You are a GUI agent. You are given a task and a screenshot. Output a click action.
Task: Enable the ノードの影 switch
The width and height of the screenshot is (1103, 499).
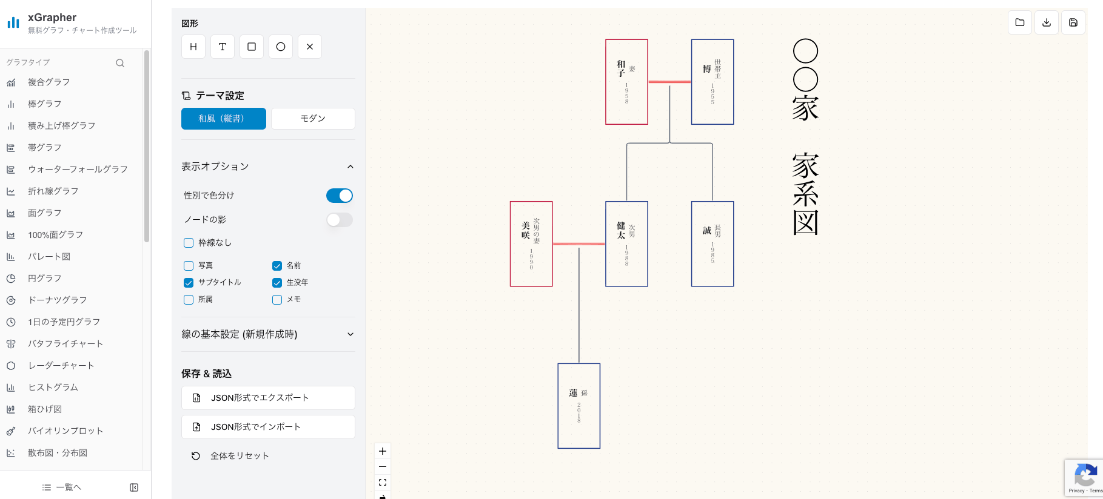coord(340,220)
